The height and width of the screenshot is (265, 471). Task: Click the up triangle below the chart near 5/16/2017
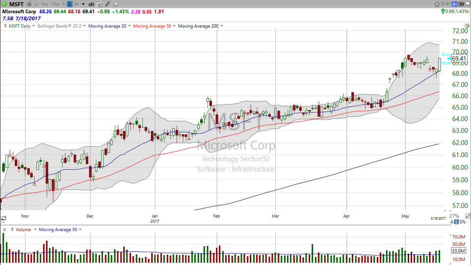pyautogui.click(x=445, y=211)
